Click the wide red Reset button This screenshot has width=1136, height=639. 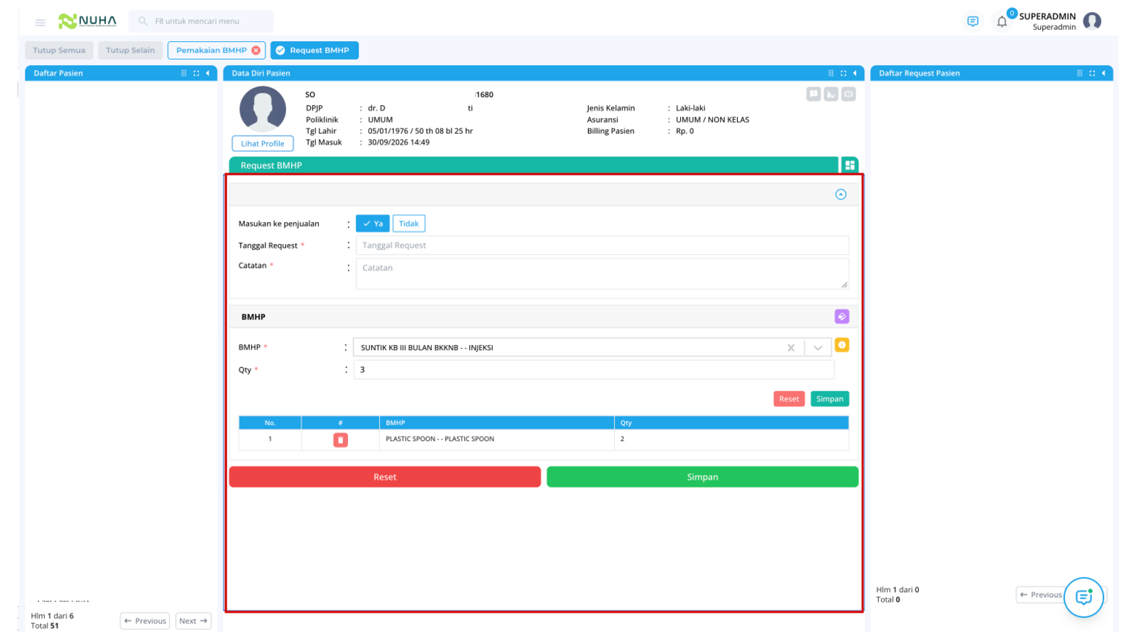click(385, 477)
